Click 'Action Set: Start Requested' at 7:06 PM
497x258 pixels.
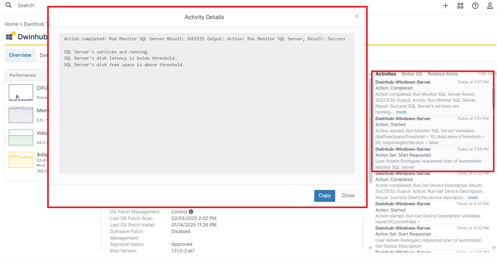(403, 155)
